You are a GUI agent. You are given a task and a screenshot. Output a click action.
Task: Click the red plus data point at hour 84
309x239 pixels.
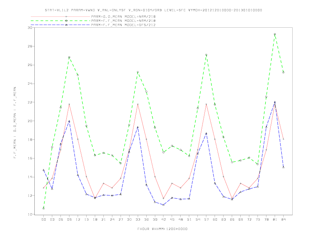pos(283,139)
